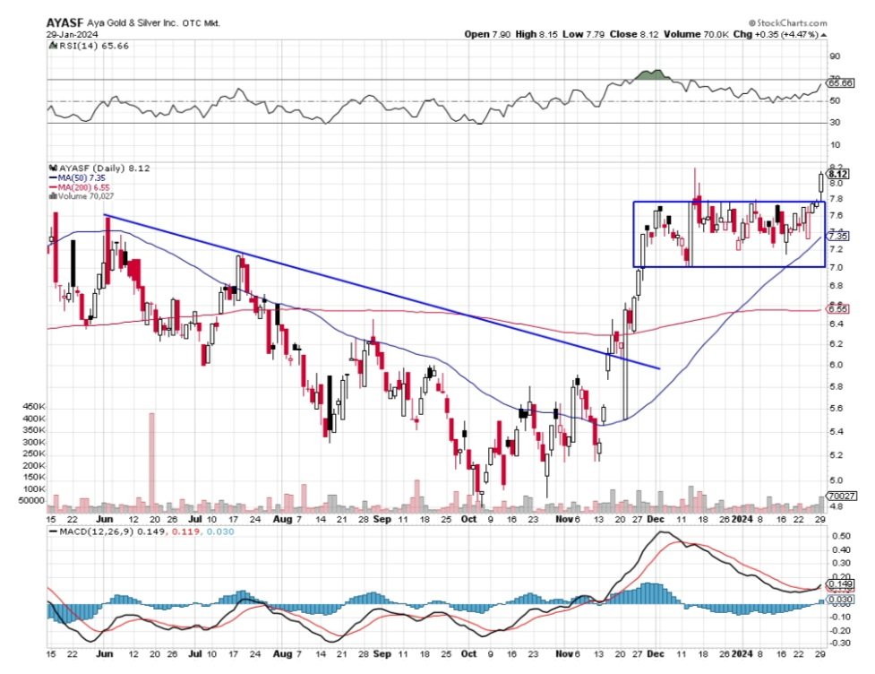Click the MA(50) 7.35 legend entry

tap(77, 177)
